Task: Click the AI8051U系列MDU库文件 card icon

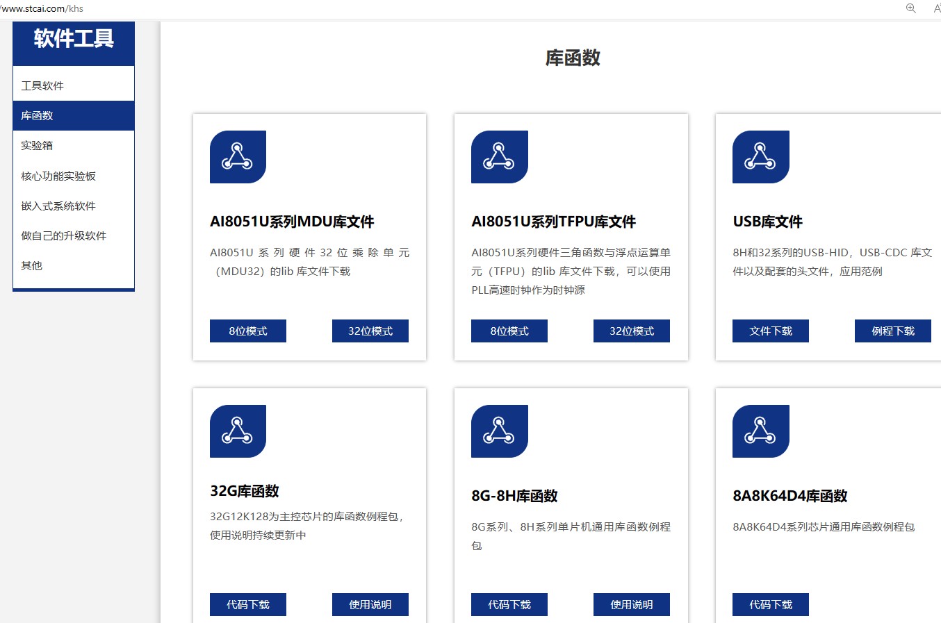Action: click(238, 157)
